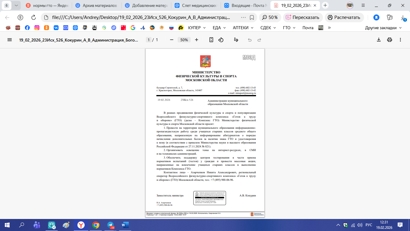Screen dimensions: 410x231
Task: Open Telegram from the Windows taskbar
Action: pyautogui.click(x=110, y=225)
